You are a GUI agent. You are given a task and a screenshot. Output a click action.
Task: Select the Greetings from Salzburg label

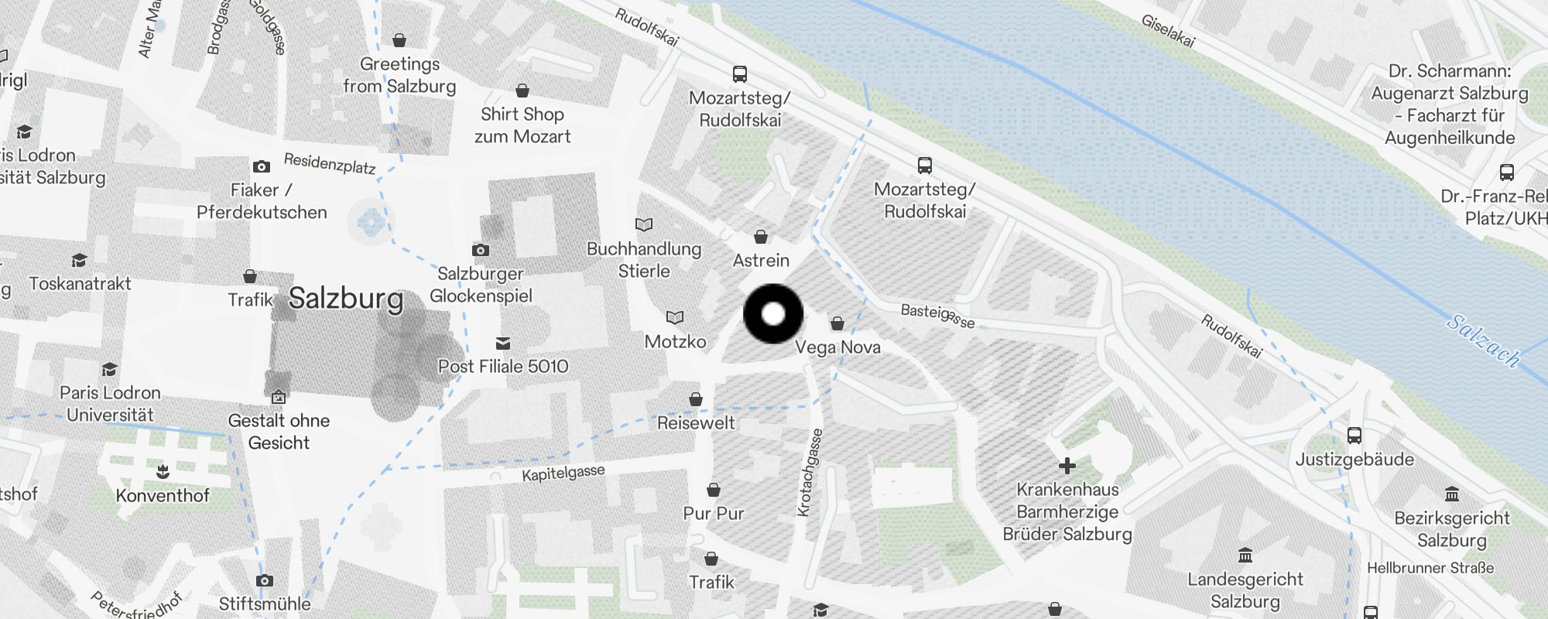coord(400,75)
